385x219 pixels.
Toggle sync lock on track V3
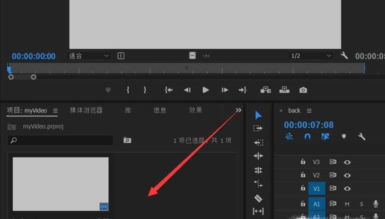pyautogui.click(x=333, y=162)
